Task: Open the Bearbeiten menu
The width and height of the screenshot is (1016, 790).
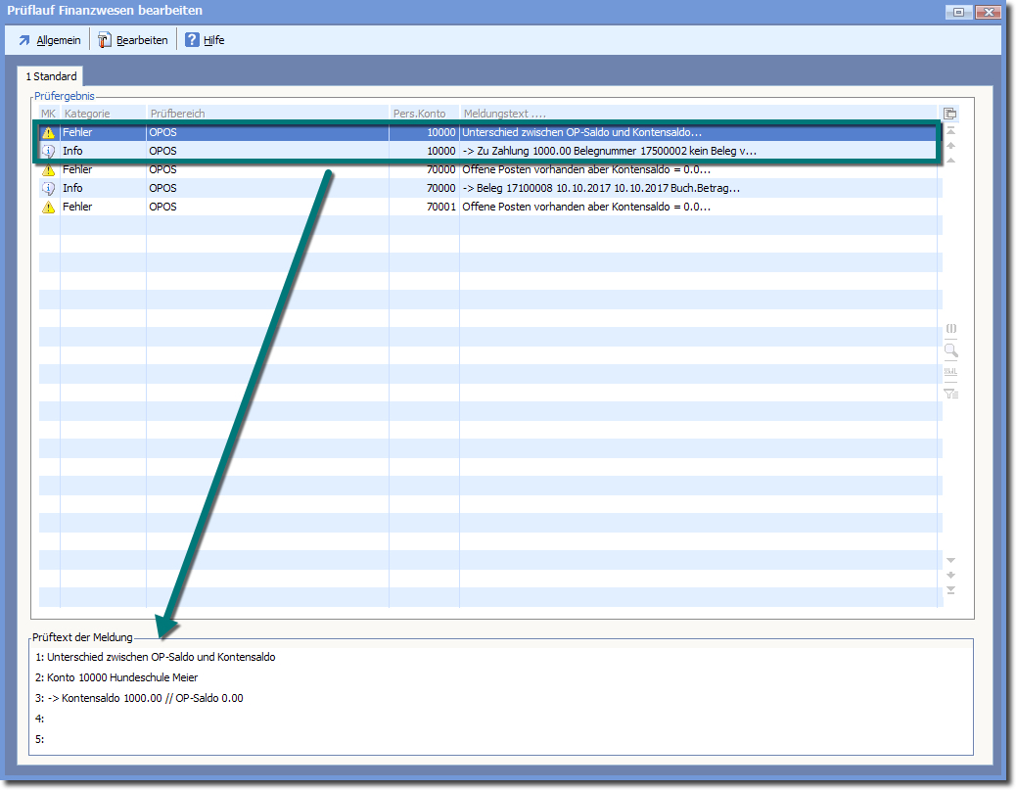Action: click(x=133, y=40)
